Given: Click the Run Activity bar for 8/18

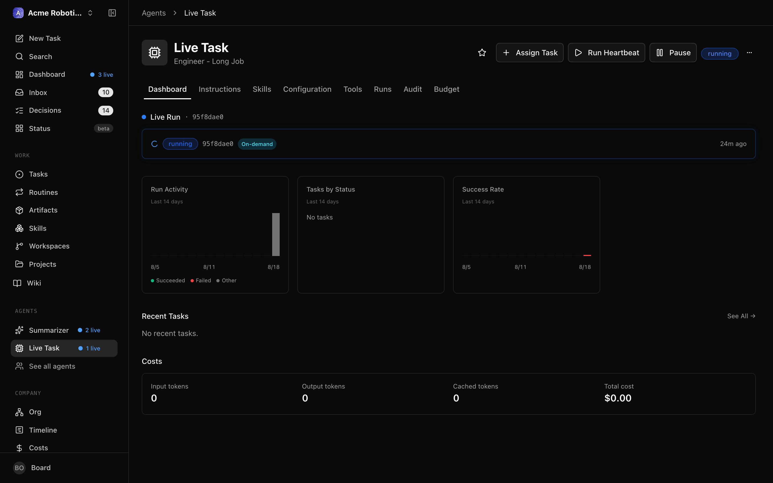Looking at the screenshot, I should click(276, 235).
